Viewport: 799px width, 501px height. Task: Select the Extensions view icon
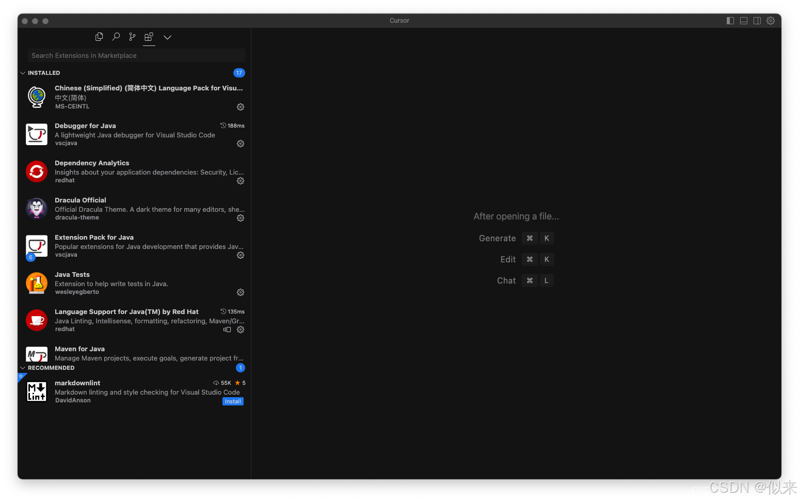click(149, 37)
